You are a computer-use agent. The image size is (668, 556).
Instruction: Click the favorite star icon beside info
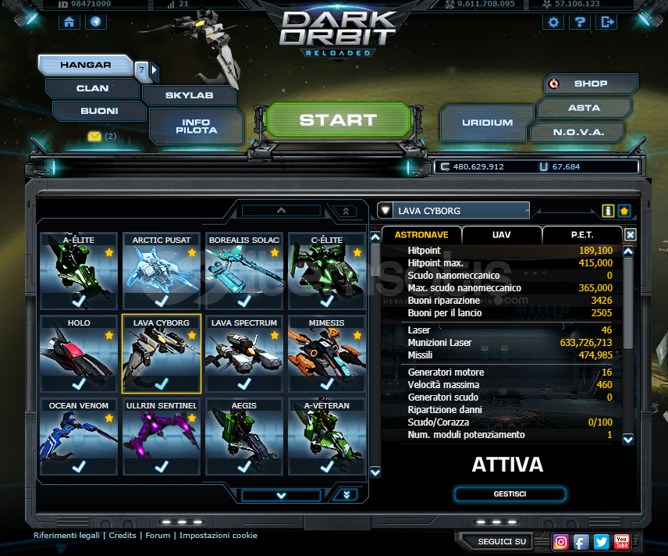click(624, 211)
